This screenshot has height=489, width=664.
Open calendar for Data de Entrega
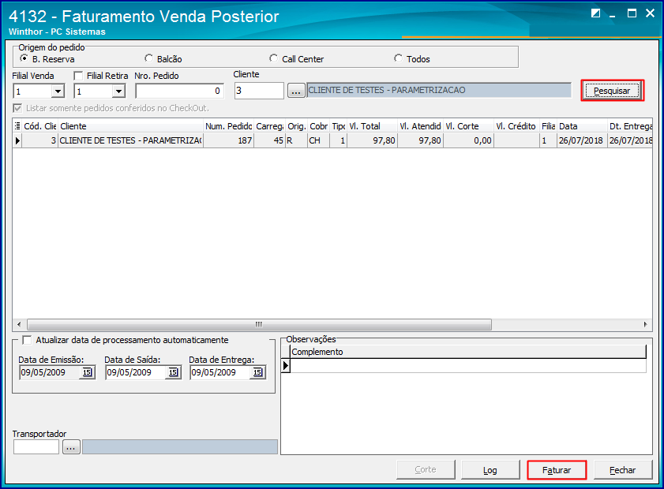[257, 372]
